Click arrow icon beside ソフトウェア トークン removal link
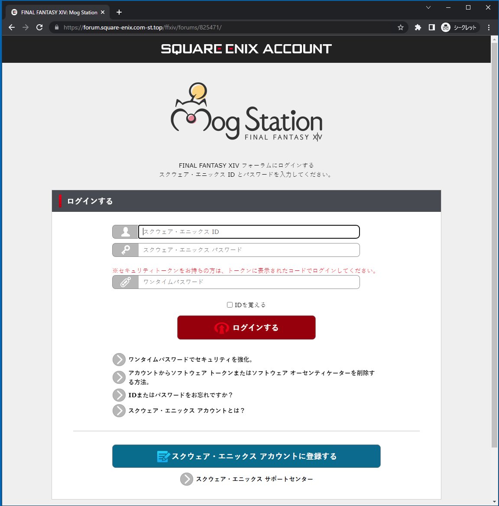 (x=119, y=377)
